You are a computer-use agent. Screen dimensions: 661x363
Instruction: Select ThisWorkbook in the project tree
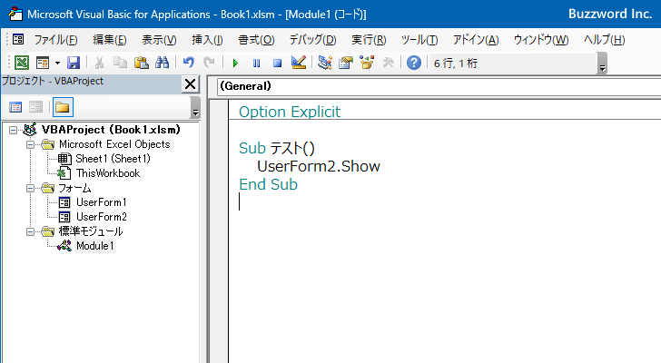(x=107, y=173)
